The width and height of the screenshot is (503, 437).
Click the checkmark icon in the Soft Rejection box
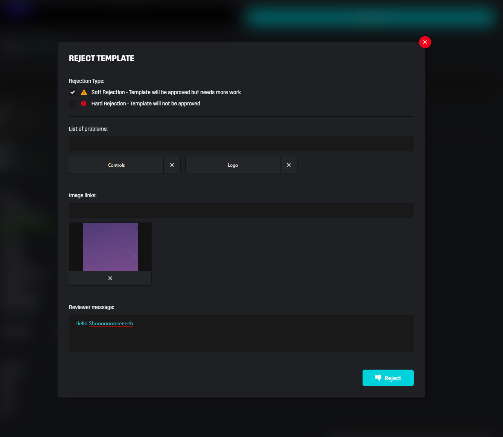click(x=72, y=92)
